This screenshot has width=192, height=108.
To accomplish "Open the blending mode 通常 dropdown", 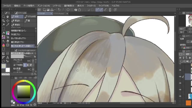I will (189, 54).
